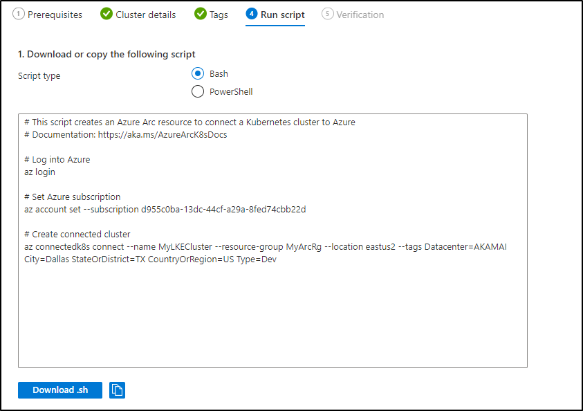Click the Prerequisites step number circle icon

(x=19, y=14)
